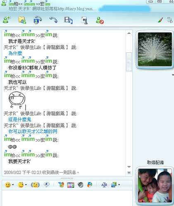Launch games via the playing card icon
The image size is (174, 206).
[84, 20]
